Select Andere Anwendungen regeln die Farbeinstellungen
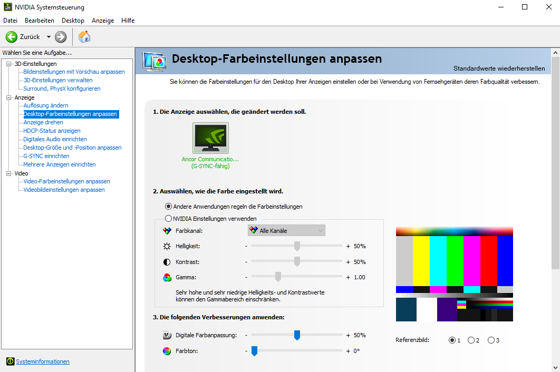 pos(168,207)
